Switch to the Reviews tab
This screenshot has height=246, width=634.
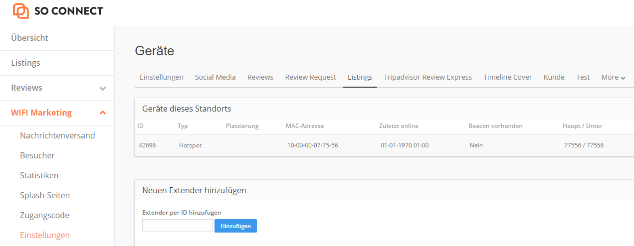coord(260,77)
